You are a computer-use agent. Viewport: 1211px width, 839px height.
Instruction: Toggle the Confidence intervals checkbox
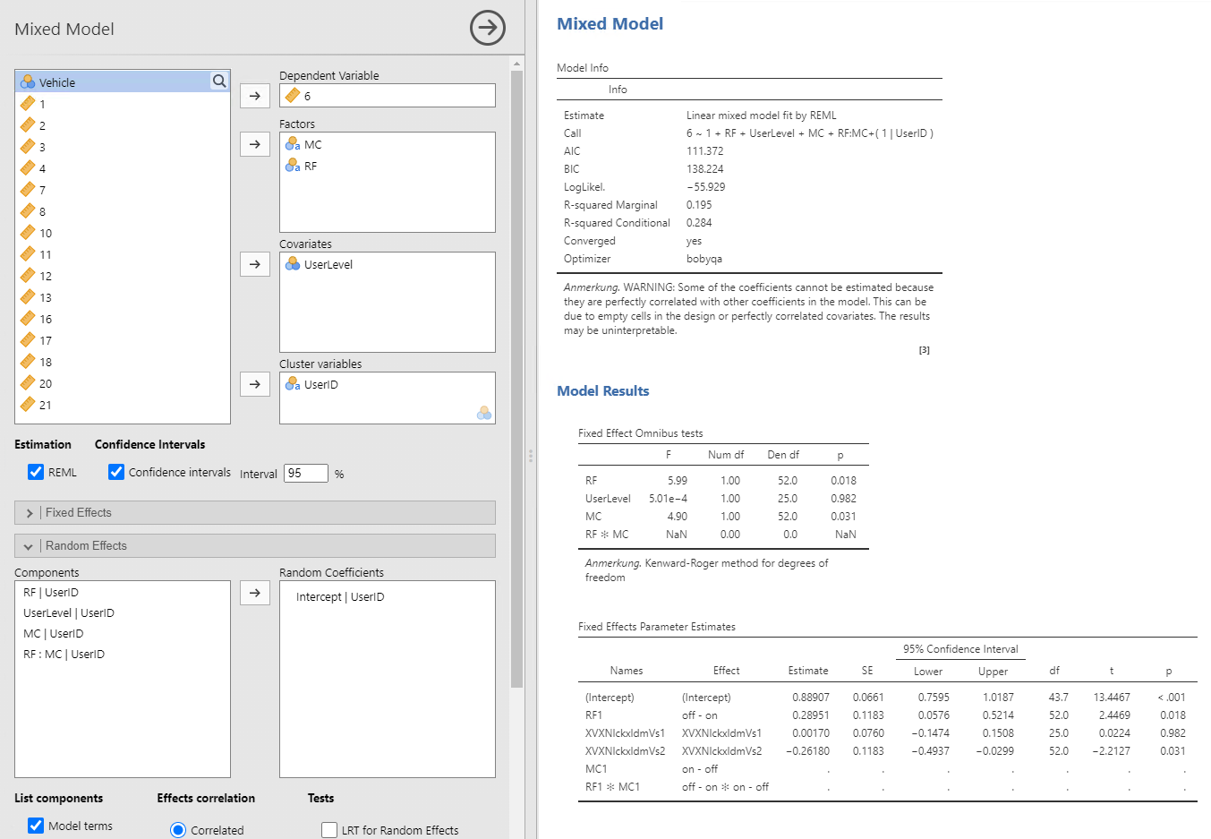(116, 472)
